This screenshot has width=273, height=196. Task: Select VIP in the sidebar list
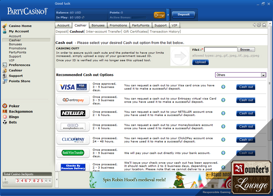click(12, 61)
